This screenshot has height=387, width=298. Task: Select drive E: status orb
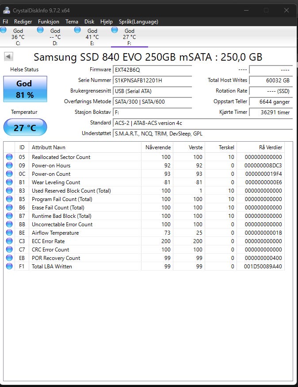[x=77, y=30]
